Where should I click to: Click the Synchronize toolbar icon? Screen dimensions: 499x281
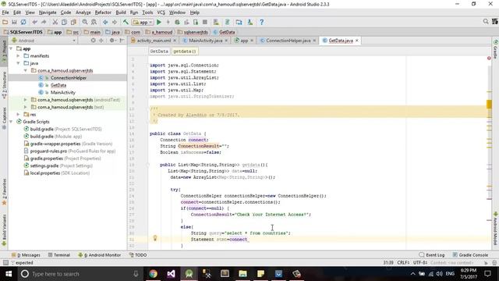(x=23, y=22)
